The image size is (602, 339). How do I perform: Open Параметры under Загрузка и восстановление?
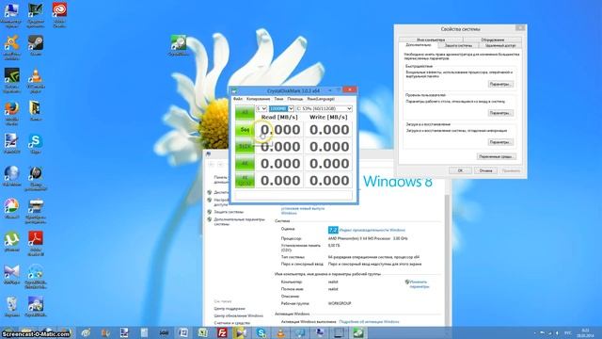click(500, 142)
